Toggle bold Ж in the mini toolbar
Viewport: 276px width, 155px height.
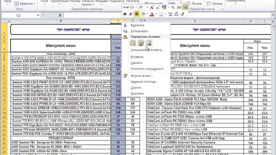[x=125, y=14]
